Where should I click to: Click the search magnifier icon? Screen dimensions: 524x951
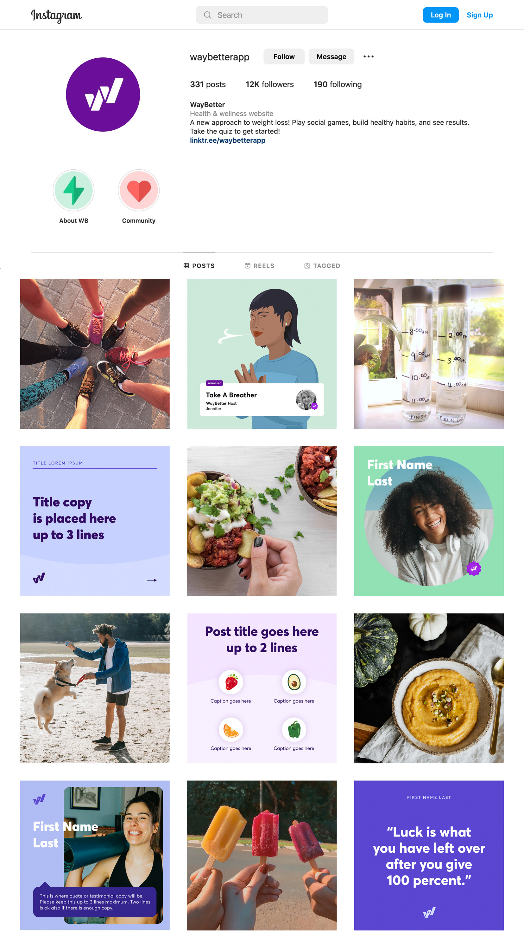pos(207,15)
